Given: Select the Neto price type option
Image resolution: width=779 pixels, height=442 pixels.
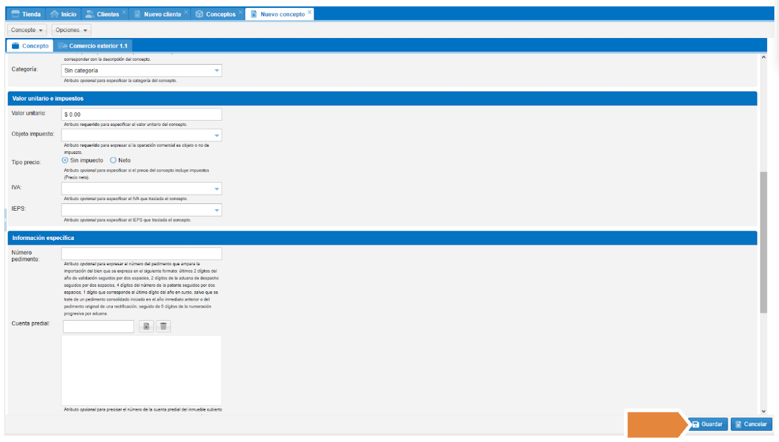Looking at the screenshot, I should (113, 160).
